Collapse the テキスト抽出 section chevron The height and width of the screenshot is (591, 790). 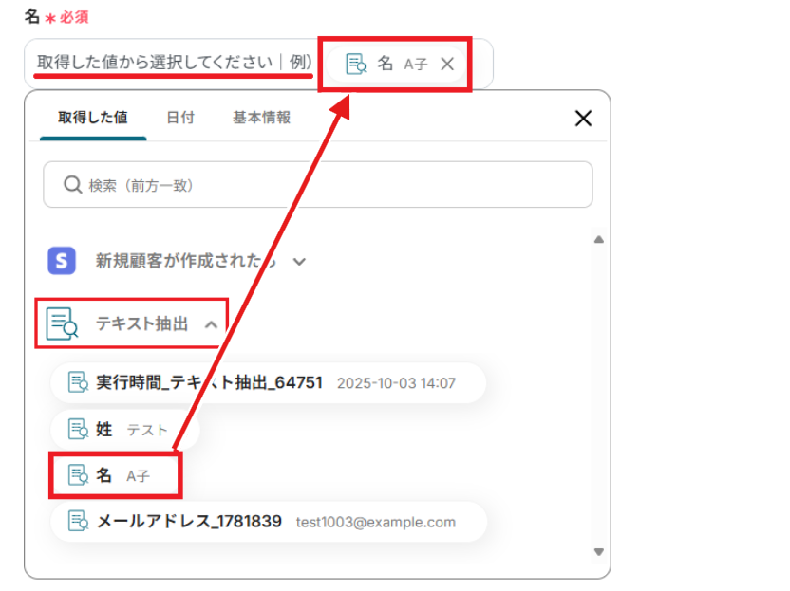coord(211,324)
